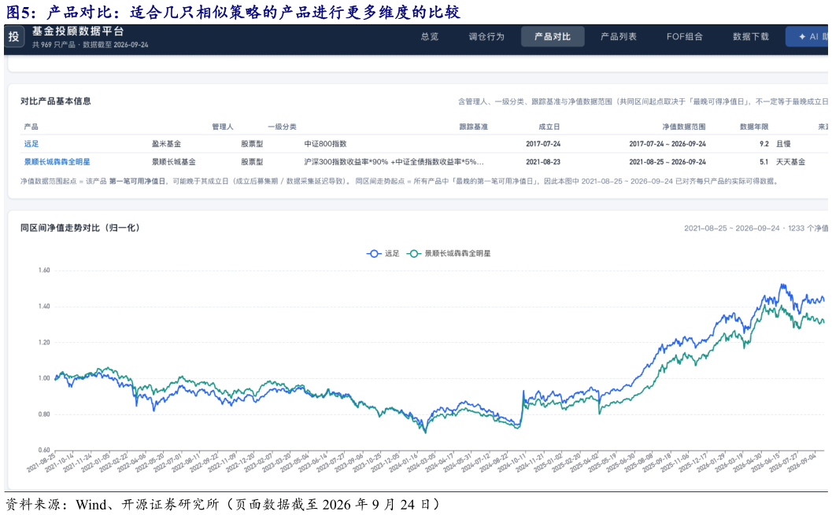Image resolution: width=832 pixels, height=515 pixels.
Task: Click the 同区间净值走势对比 chart title
Action: 80,228
